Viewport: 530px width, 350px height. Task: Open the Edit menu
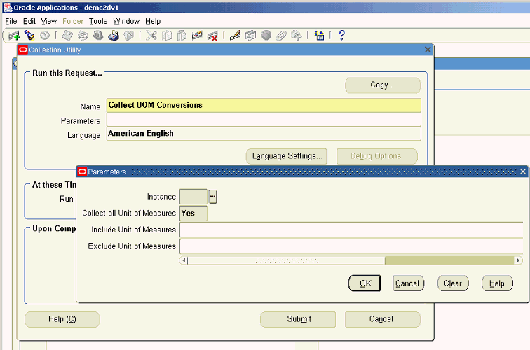(x=29, y=21)
